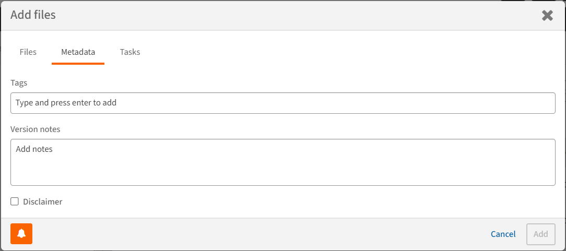Click the Add button
566x251 pixels.
[540, 234]
